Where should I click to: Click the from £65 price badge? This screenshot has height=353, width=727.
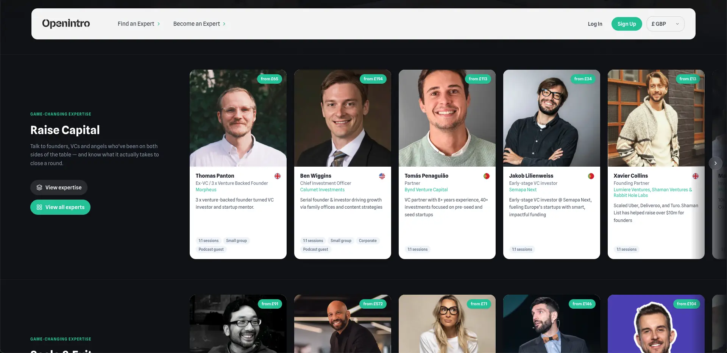point(270,79)
